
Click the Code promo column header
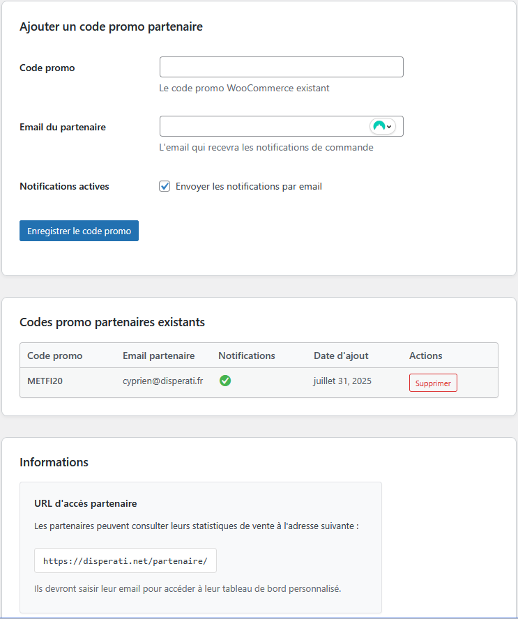(55, 356)
